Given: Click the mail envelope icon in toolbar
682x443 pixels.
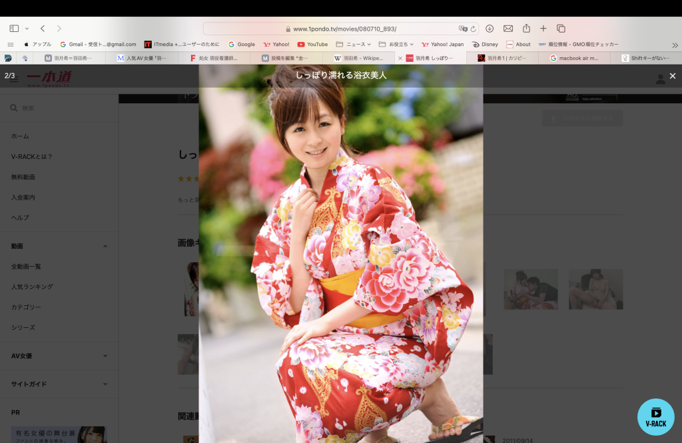Looking at the screenshot, I should 508,29.
